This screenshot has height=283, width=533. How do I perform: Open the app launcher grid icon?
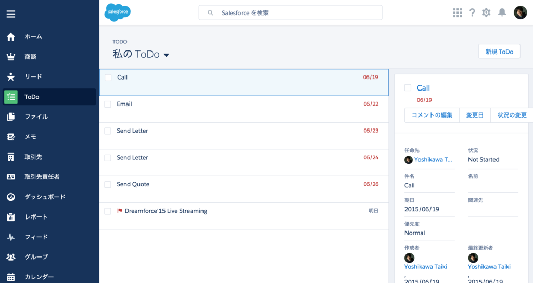[458, 13]
